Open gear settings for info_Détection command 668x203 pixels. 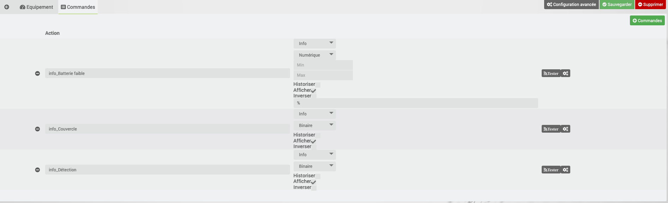566,170
